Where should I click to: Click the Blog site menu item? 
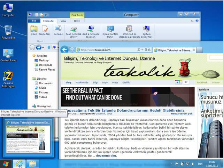coord(68,82)
